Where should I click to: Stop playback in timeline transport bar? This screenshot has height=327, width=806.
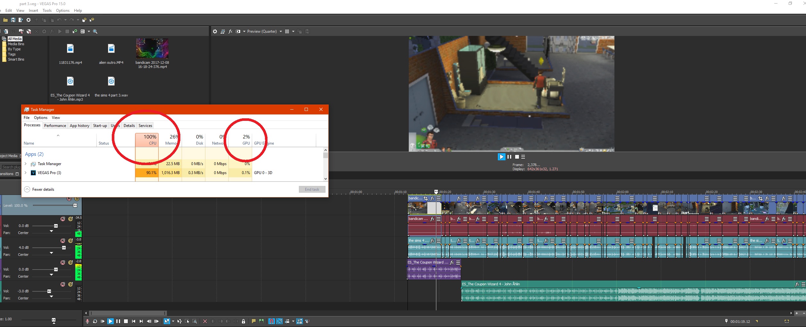(x=126, y=321)
